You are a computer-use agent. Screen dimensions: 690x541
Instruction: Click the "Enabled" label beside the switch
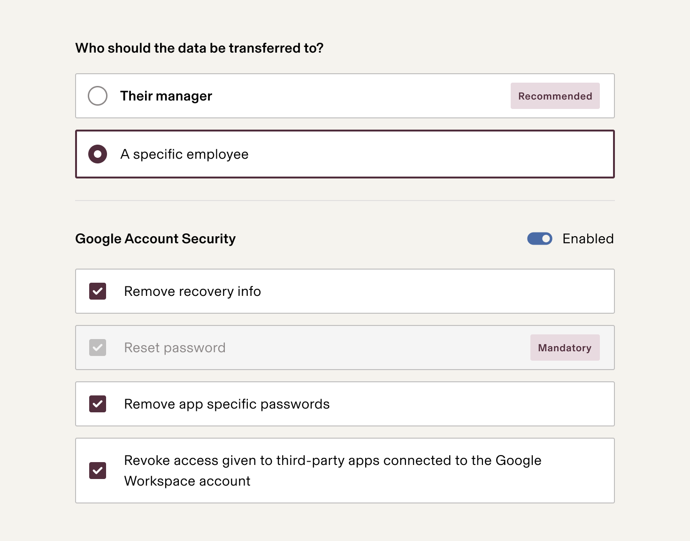pos(588,239)
